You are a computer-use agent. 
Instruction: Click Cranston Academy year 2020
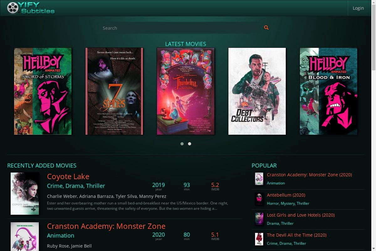click(159, 236)
